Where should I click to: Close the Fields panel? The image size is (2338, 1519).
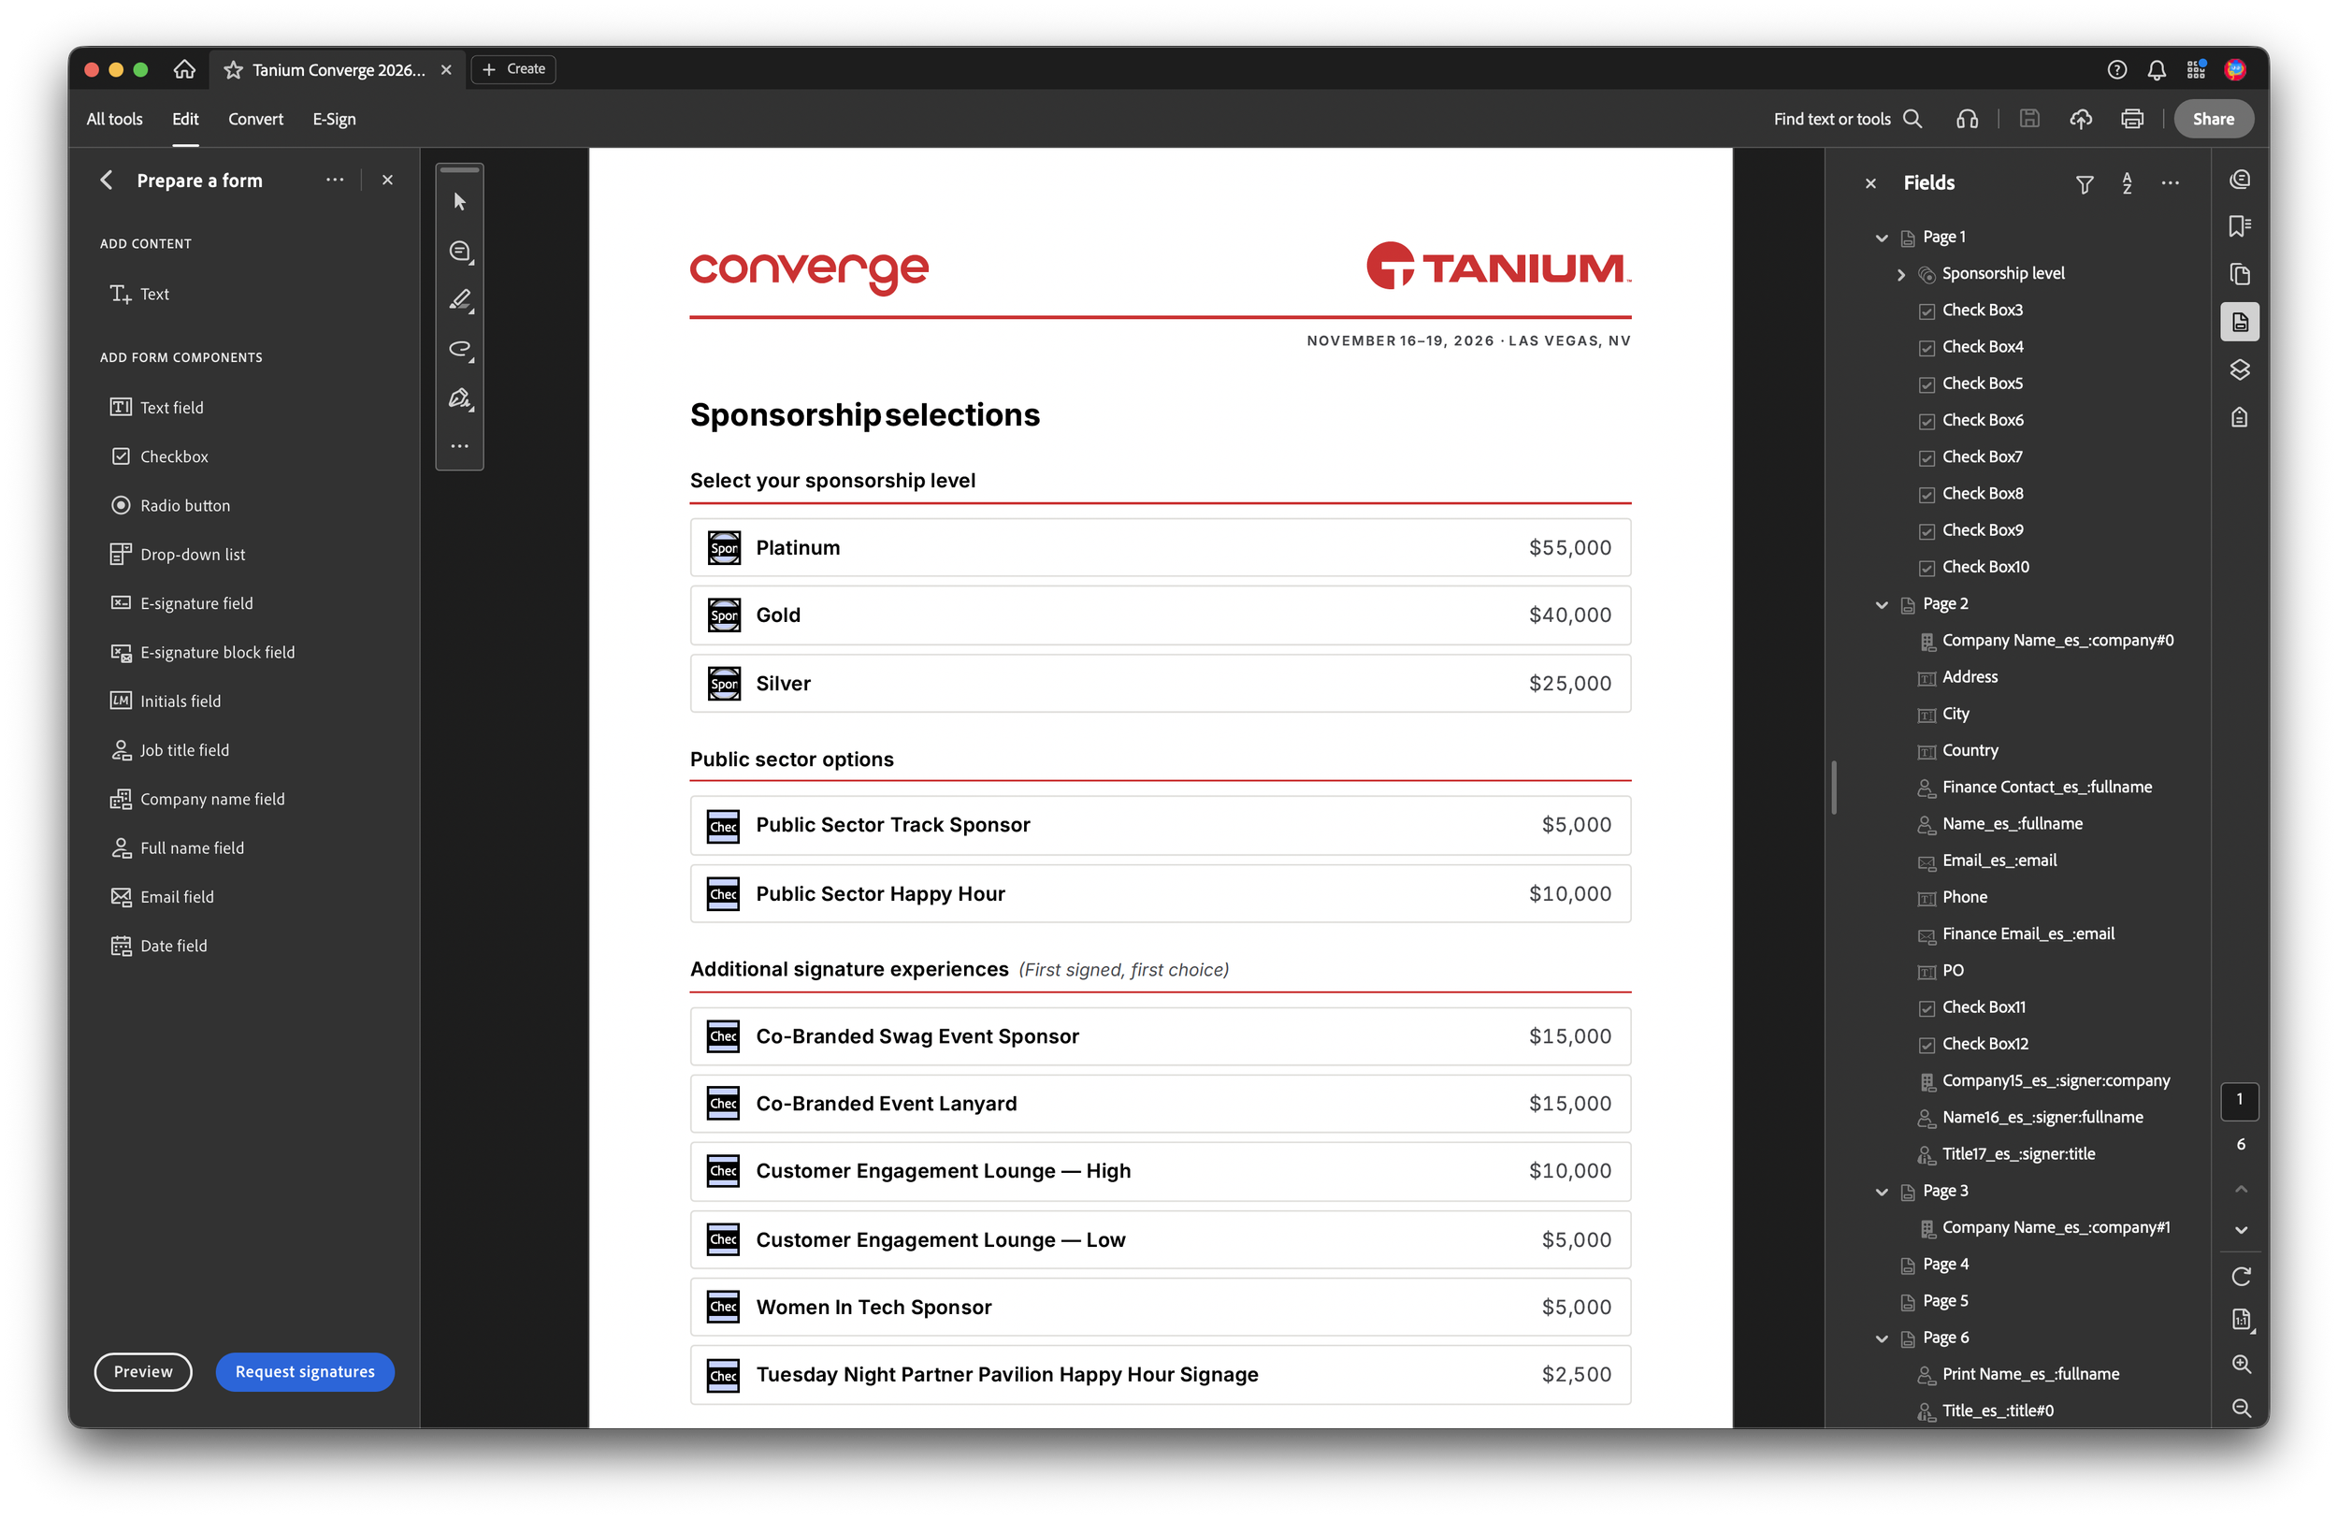[1870, 183]
